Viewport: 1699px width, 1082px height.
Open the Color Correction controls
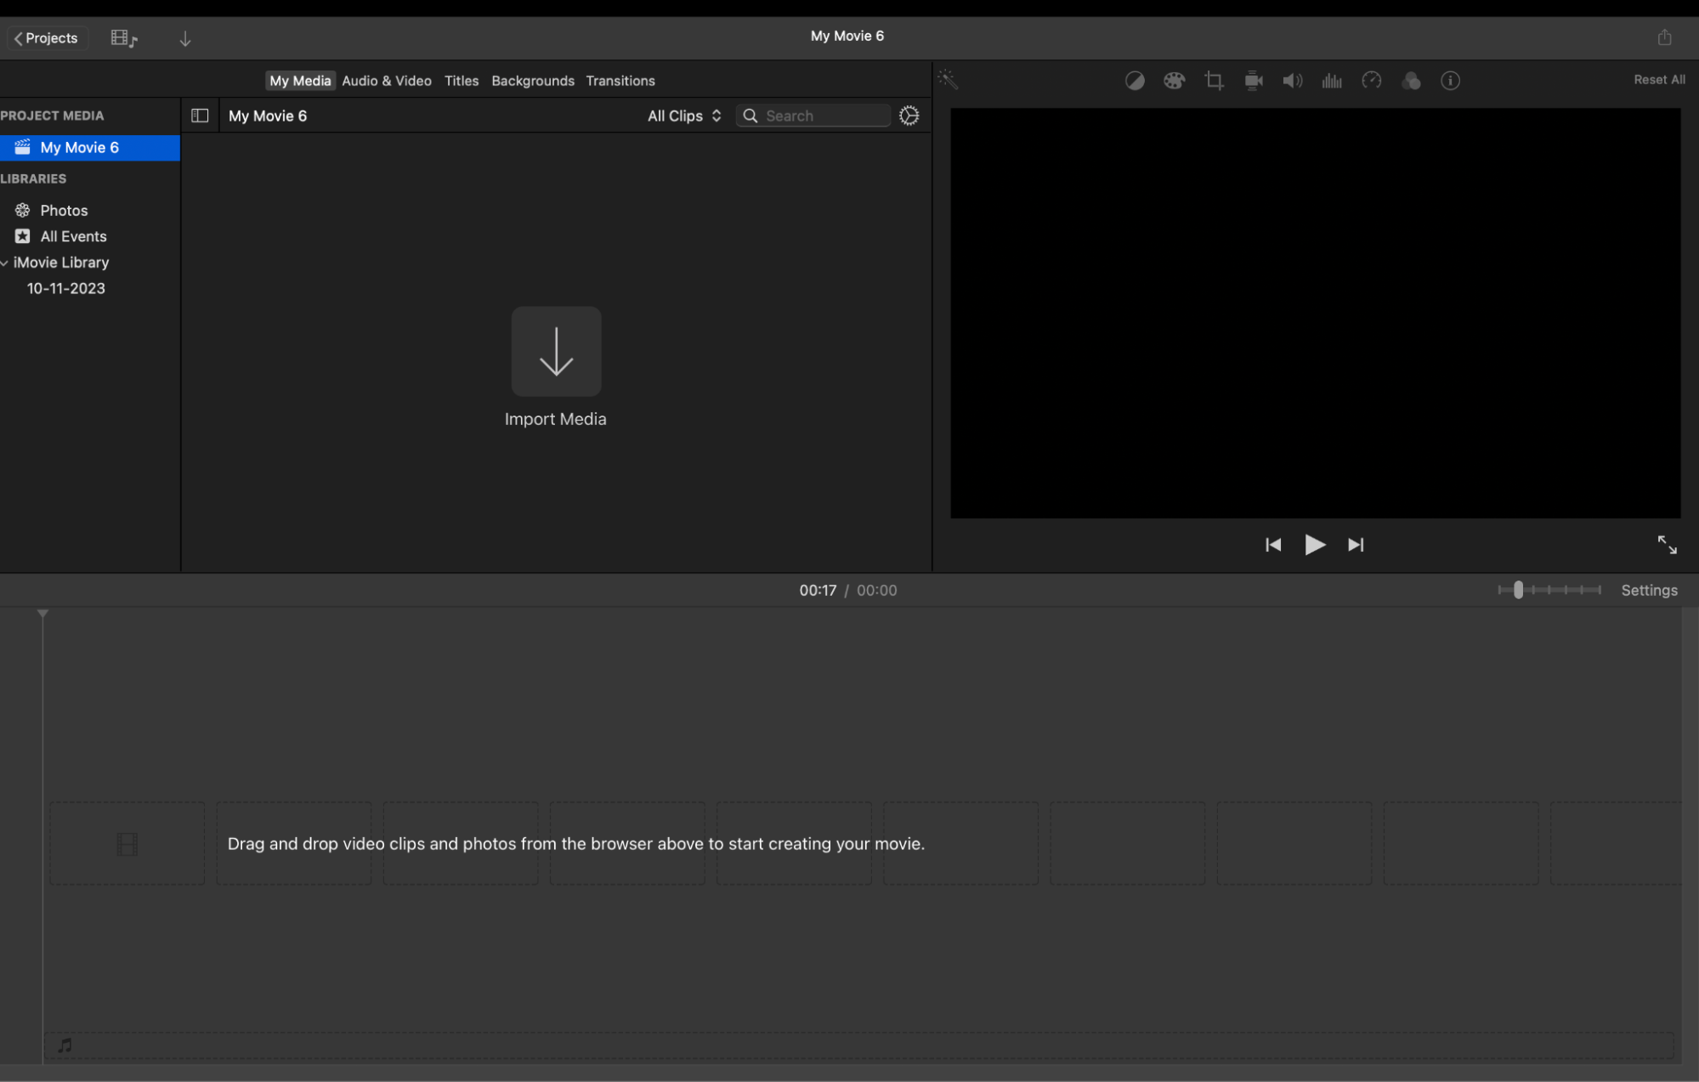coord(1174,80)
